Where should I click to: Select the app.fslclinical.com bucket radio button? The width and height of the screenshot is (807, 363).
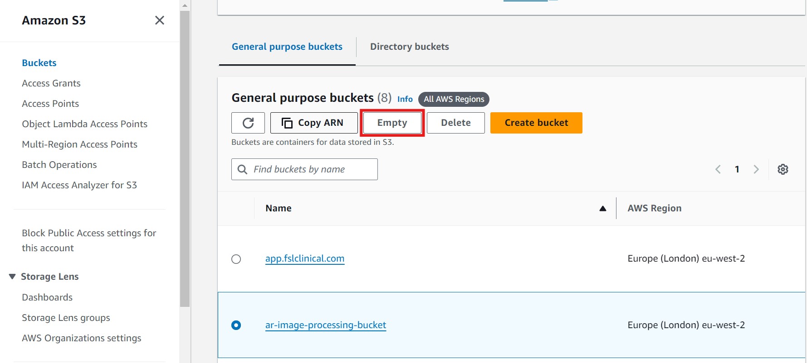pyautogui.click(x=236, y=259)
